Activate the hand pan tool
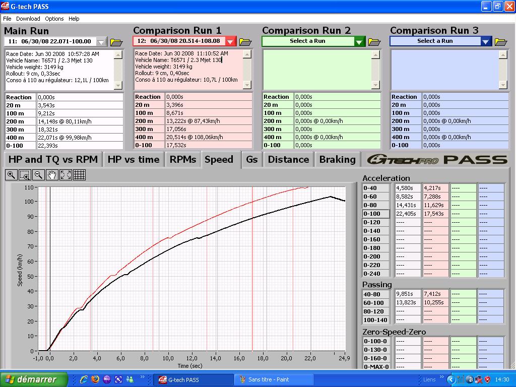 [x=52, y=175]
